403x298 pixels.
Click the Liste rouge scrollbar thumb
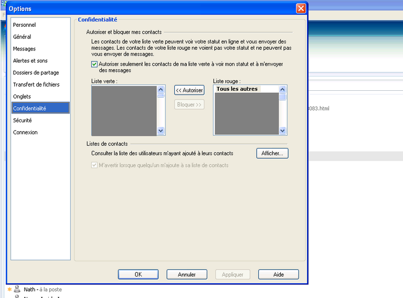click(x=282, y=97)
